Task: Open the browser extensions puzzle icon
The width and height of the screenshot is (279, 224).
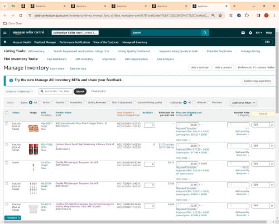Action: pos(247,16)
